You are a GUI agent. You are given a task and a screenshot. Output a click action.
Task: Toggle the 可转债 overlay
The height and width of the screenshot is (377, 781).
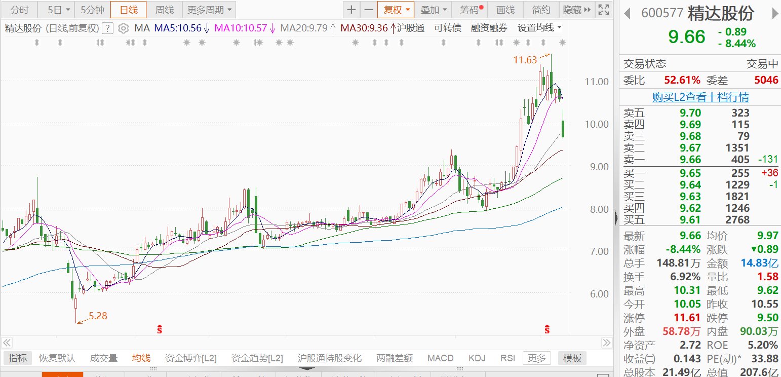tap(448, 28)
